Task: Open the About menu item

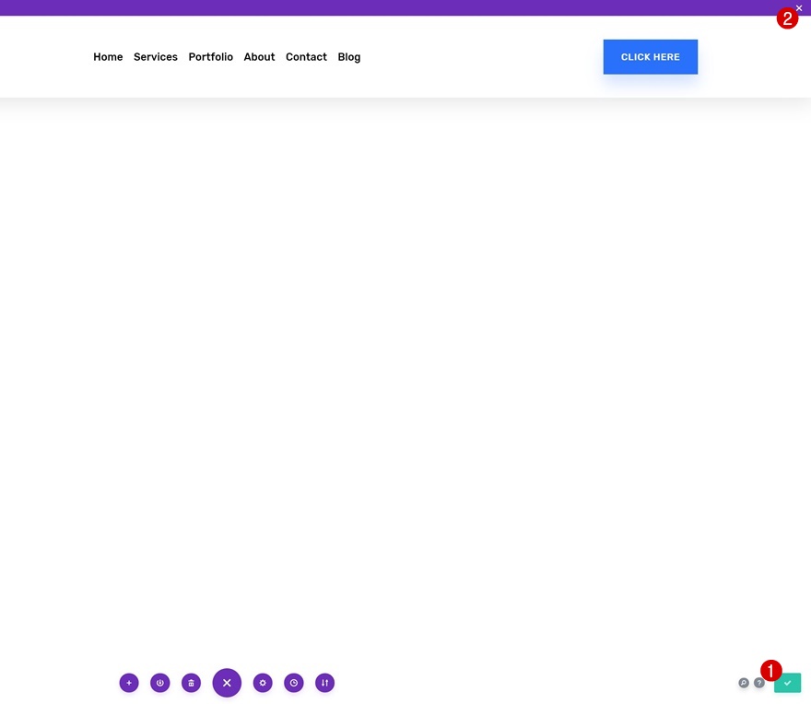Action: tap(259, 57)
